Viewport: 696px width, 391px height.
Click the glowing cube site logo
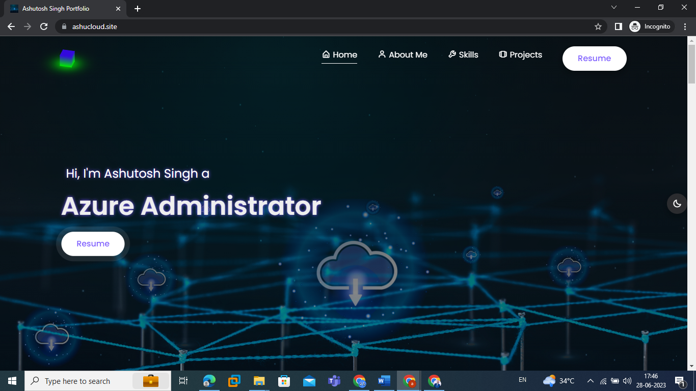coord(67,59)
